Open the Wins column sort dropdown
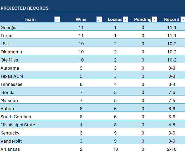Image resolution: width=185 pixels, height=151 pixels. coord(99,19)
